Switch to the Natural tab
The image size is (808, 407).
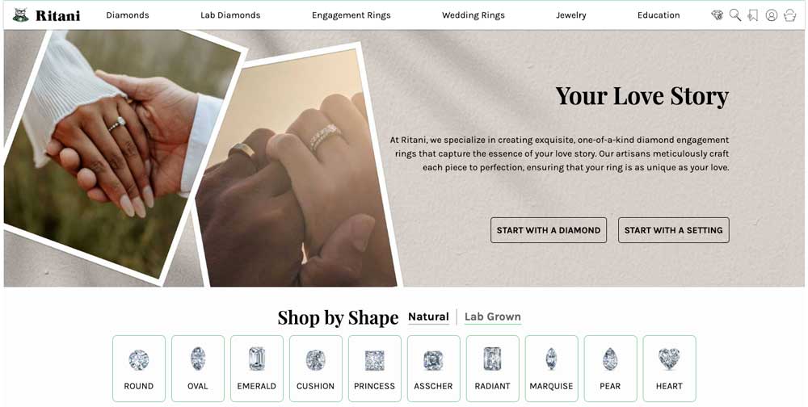click(428, 317)
